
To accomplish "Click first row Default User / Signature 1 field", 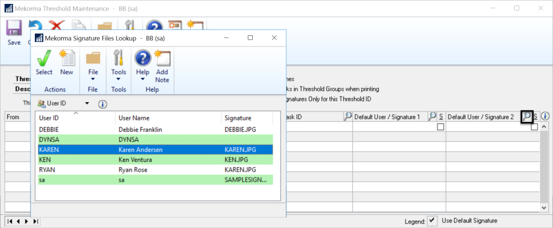I will click(x=395, y=127).
